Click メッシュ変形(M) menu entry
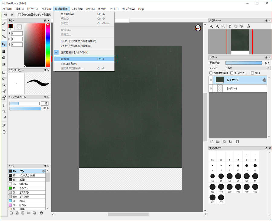The image size is (272, 221). [69, 64]
